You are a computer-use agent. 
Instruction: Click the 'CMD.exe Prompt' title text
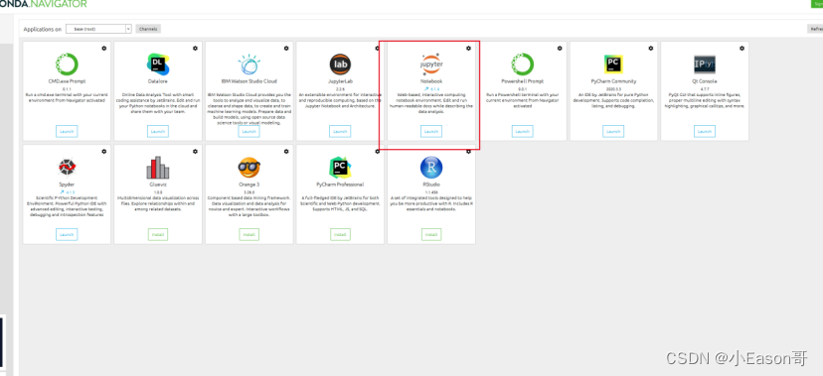click(67, 81)
